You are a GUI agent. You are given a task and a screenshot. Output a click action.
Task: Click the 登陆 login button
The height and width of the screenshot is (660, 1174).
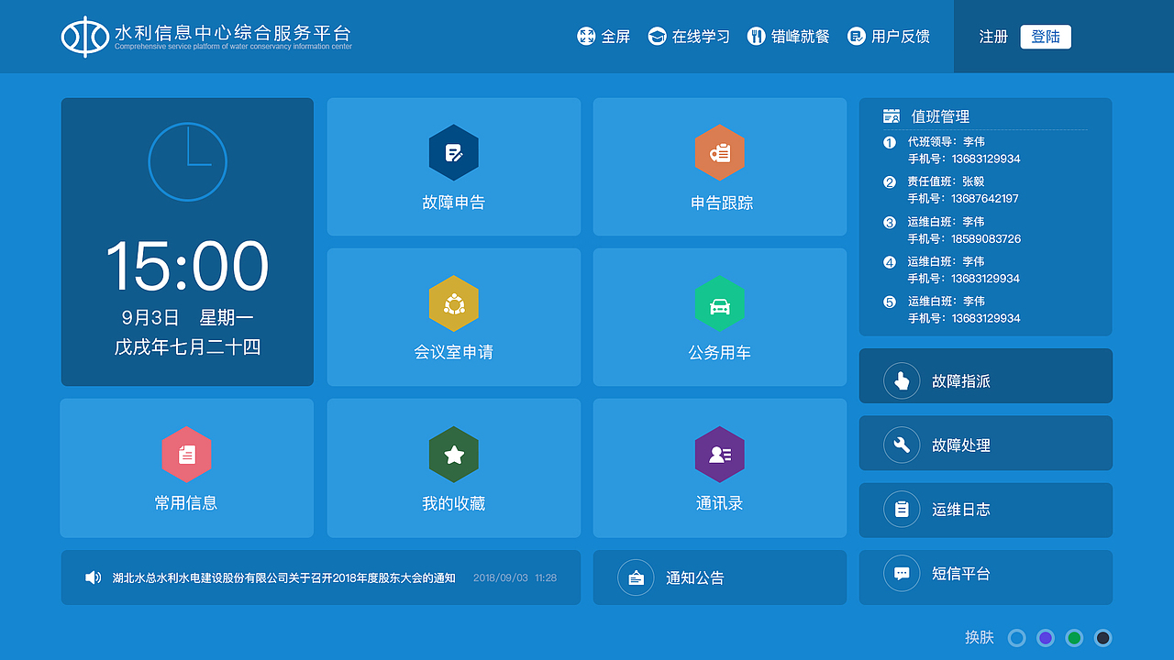pos(1046,37)
